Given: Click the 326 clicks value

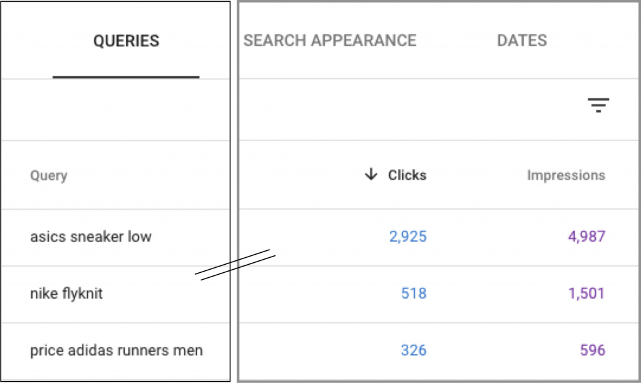Looking at the screenshot, I should (x=413, y=350).
